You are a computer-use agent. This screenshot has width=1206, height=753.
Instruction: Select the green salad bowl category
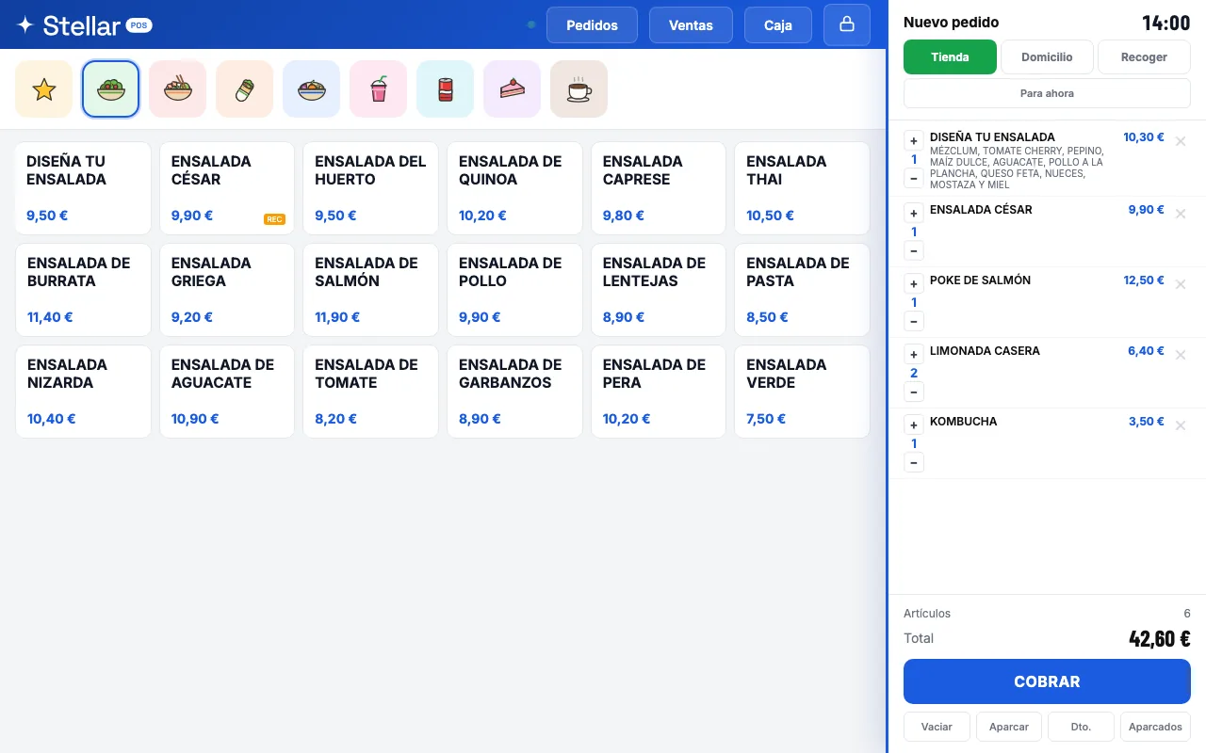(x=111, y=89)
